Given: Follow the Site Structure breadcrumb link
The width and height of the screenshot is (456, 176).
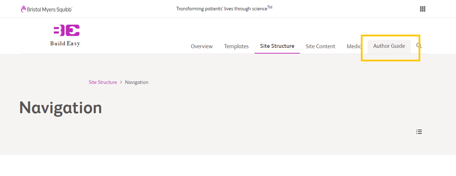Looking at the screenshot, I should coord(103,82).
